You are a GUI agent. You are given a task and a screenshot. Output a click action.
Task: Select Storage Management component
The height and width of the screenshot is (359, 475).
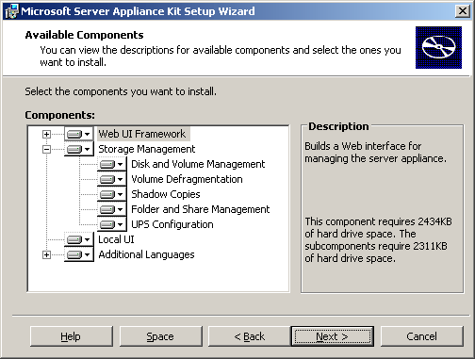coord(147,149)
